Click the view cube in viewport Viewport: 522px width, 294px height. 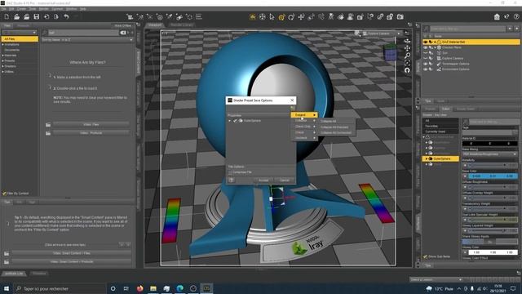tap(390, 53)
